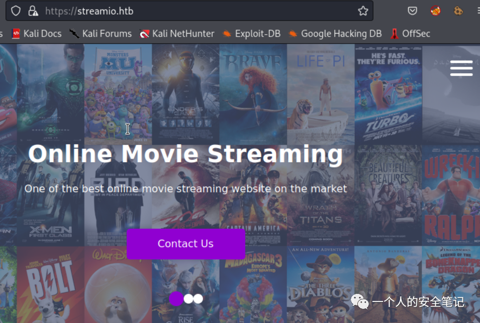Viewport: 480px width, 323px height.
Task: Click the Wrath of the Titans poster
Action: point(321,196)
